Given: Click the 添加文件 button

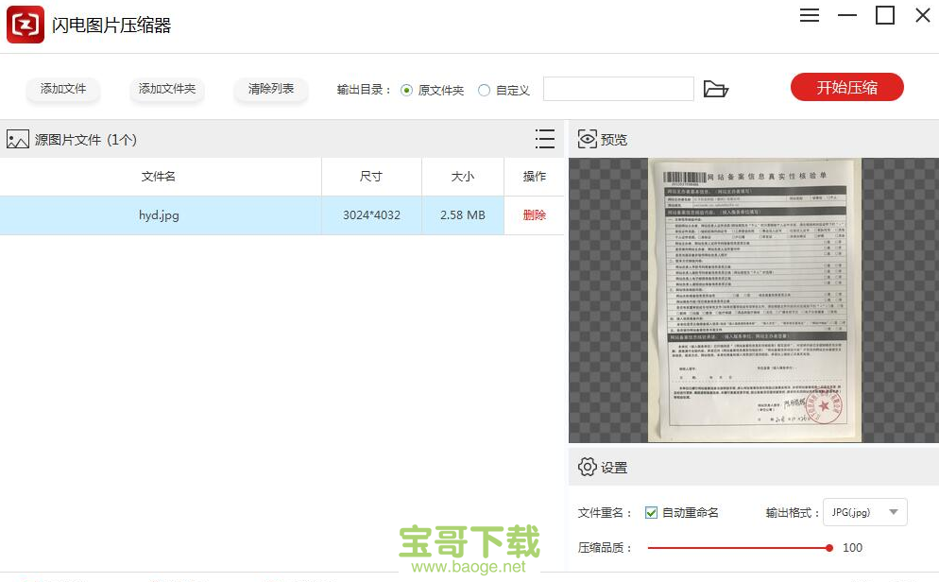Looking at the screenshot, I should coord(62,88).
